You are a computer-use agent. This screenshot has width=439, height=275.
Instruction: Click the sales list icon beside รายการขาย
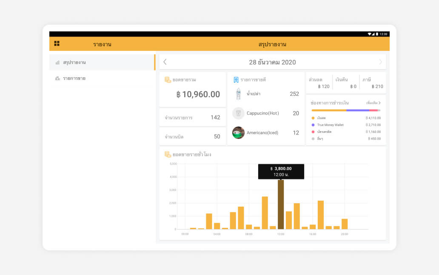[x=57, y=79]
